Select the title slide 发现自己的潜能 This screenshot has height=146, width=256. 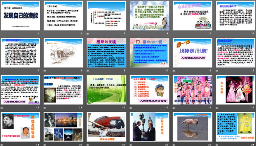click(21, 16)
